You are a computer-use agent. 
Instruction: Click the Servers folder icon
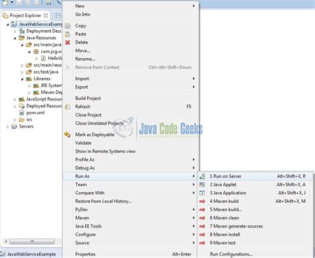tap(15, 126)
